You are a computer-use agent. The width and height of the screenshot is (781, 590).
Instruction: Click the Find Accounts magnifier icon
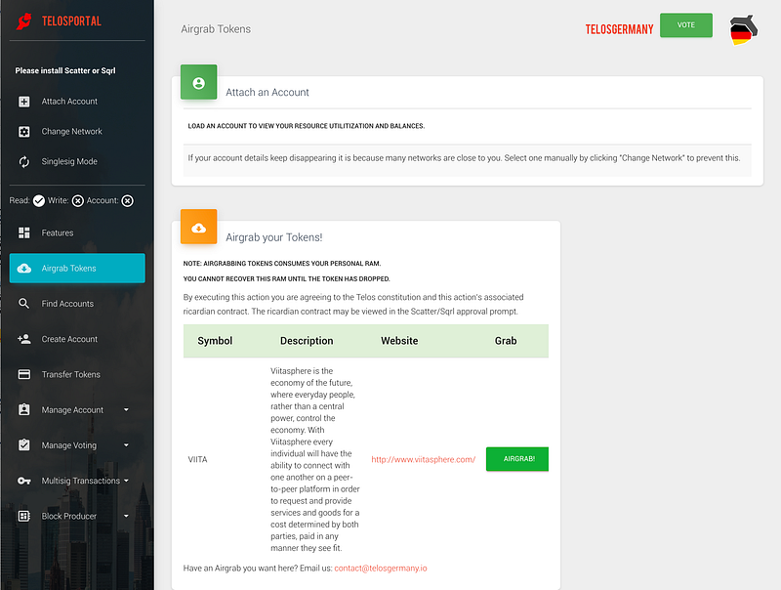[x=23, y=304]
